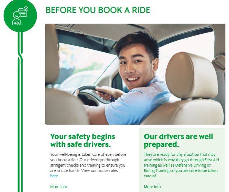Click the 'BEFORE YOU BOOK A RIDE' heading
229x192 pixels.
pos(98,10)
